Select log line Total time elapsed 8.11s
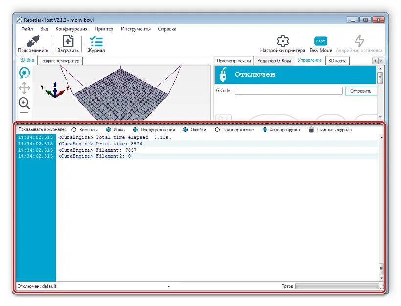401x306 pixels. (114, 137)
